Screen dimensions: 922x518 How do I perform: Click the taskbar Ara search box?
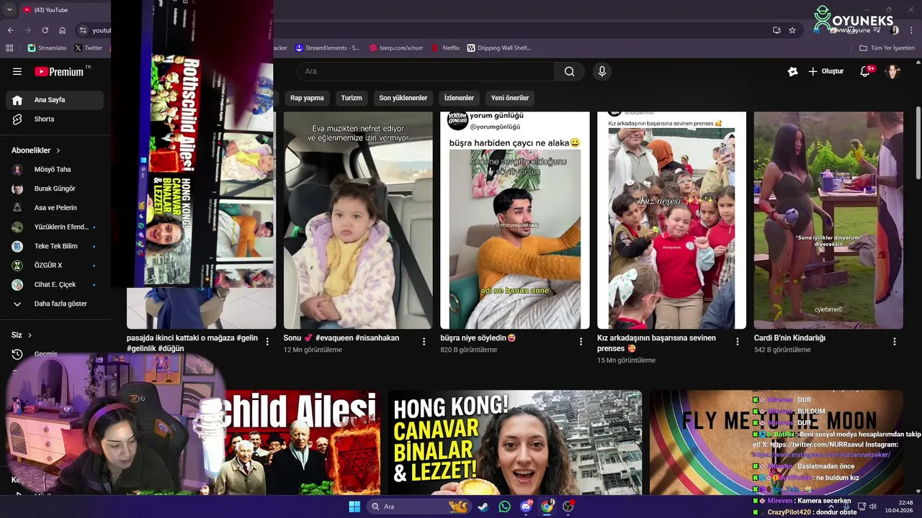coord(419,506)
